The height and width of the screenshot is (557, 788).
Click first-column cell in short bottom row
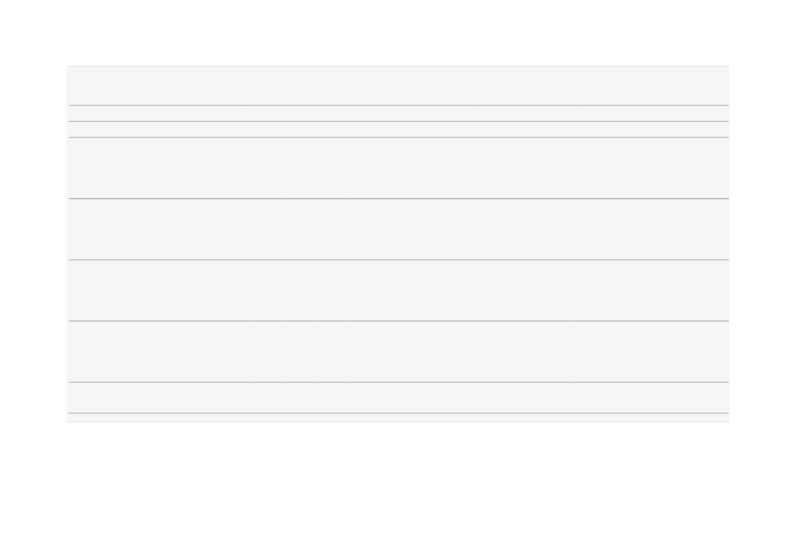pos(158,397)
